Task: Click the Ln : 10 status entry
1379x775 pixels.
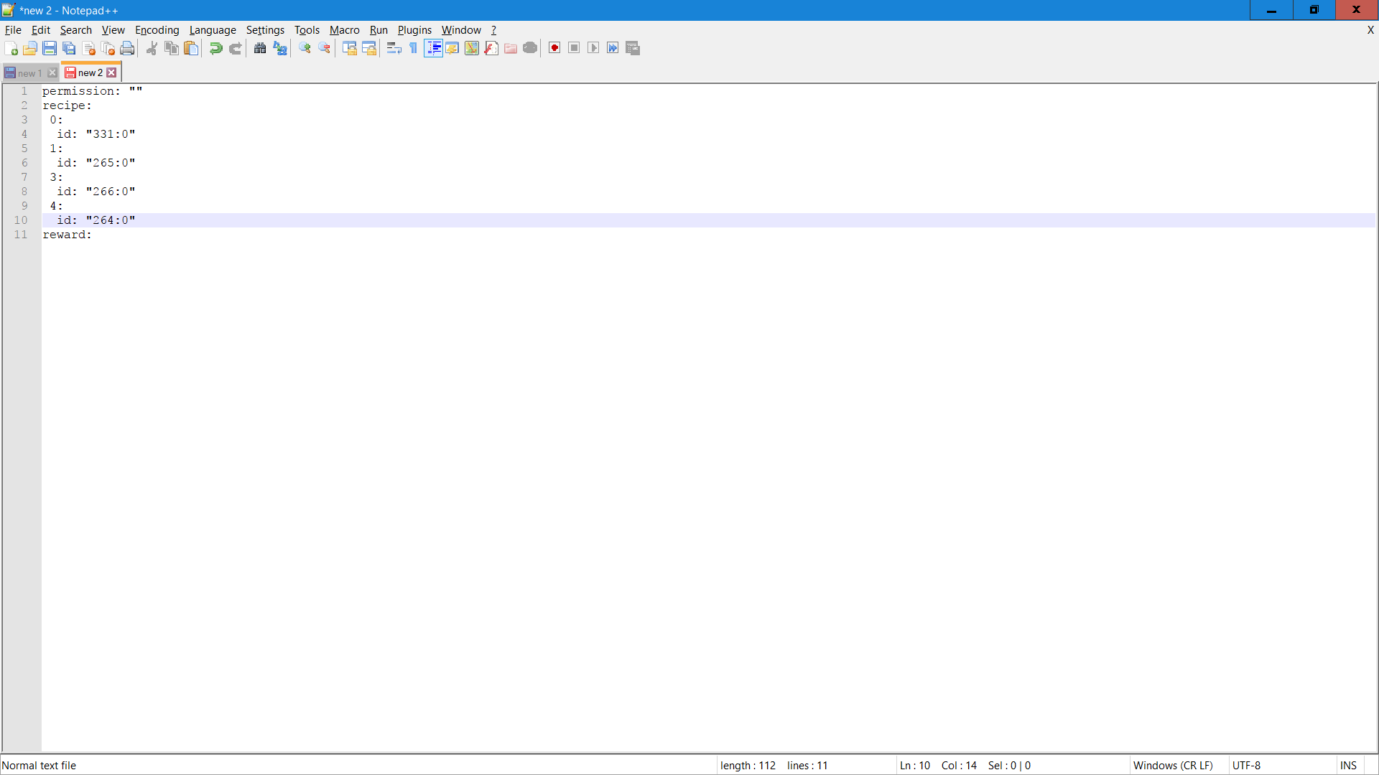Action: point(915,766)
